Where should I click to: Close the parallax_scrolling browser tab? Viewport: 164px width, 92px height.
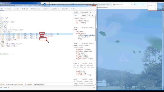click(131, 4)
